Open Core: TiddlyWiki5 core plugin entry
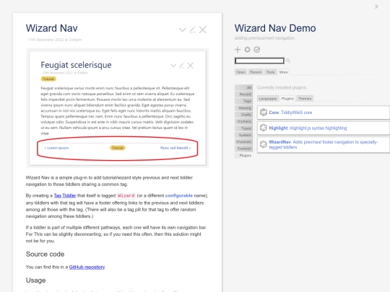 pyautogui.click(x=324, y=112)
